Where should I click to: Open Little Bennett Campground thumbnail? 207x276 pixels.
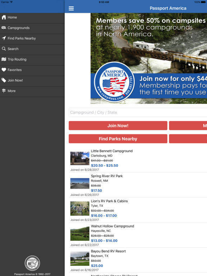pos(80,158)
